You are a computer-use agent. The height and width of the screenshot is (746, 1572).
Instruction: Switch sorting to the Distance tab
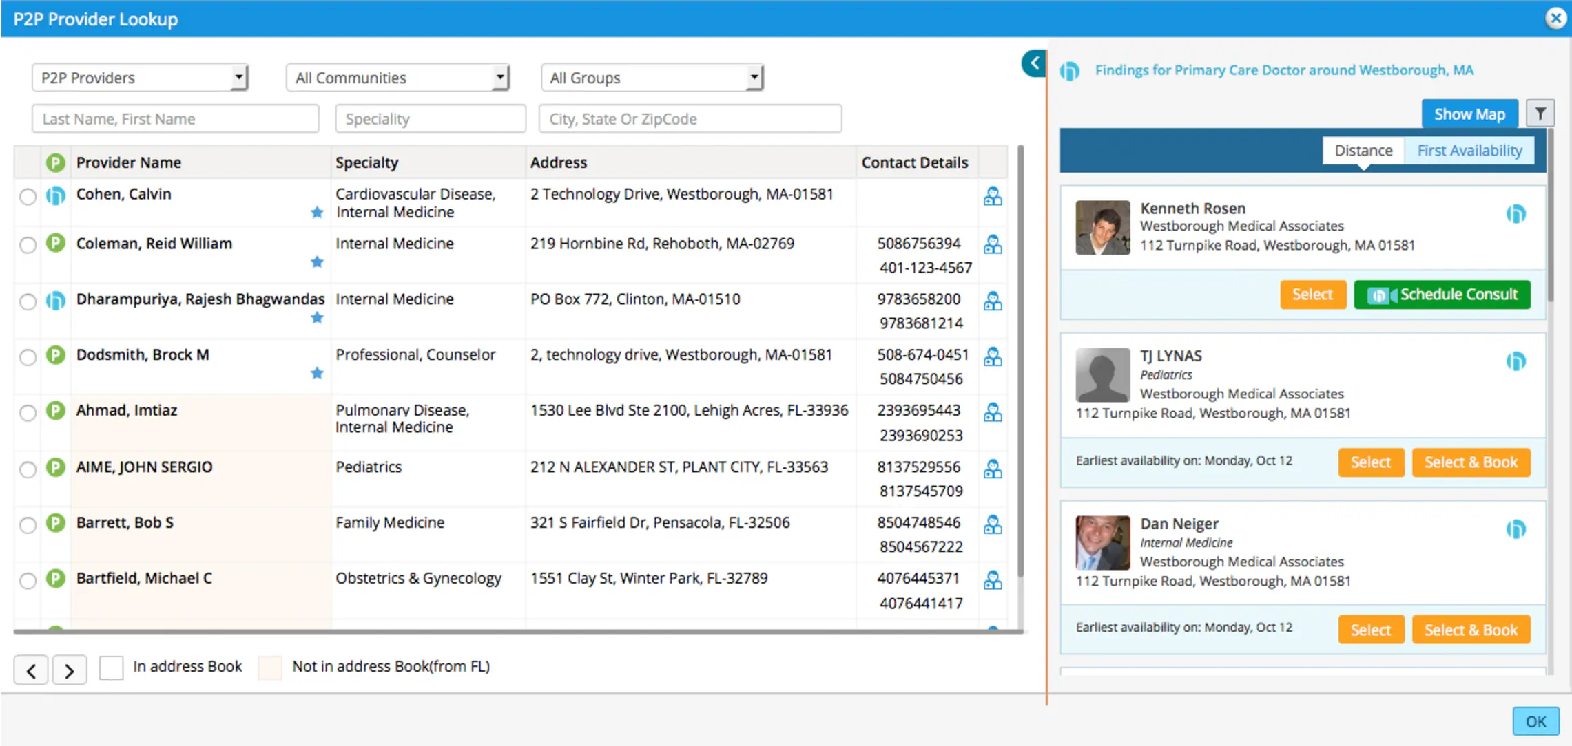coord(1363,150)
